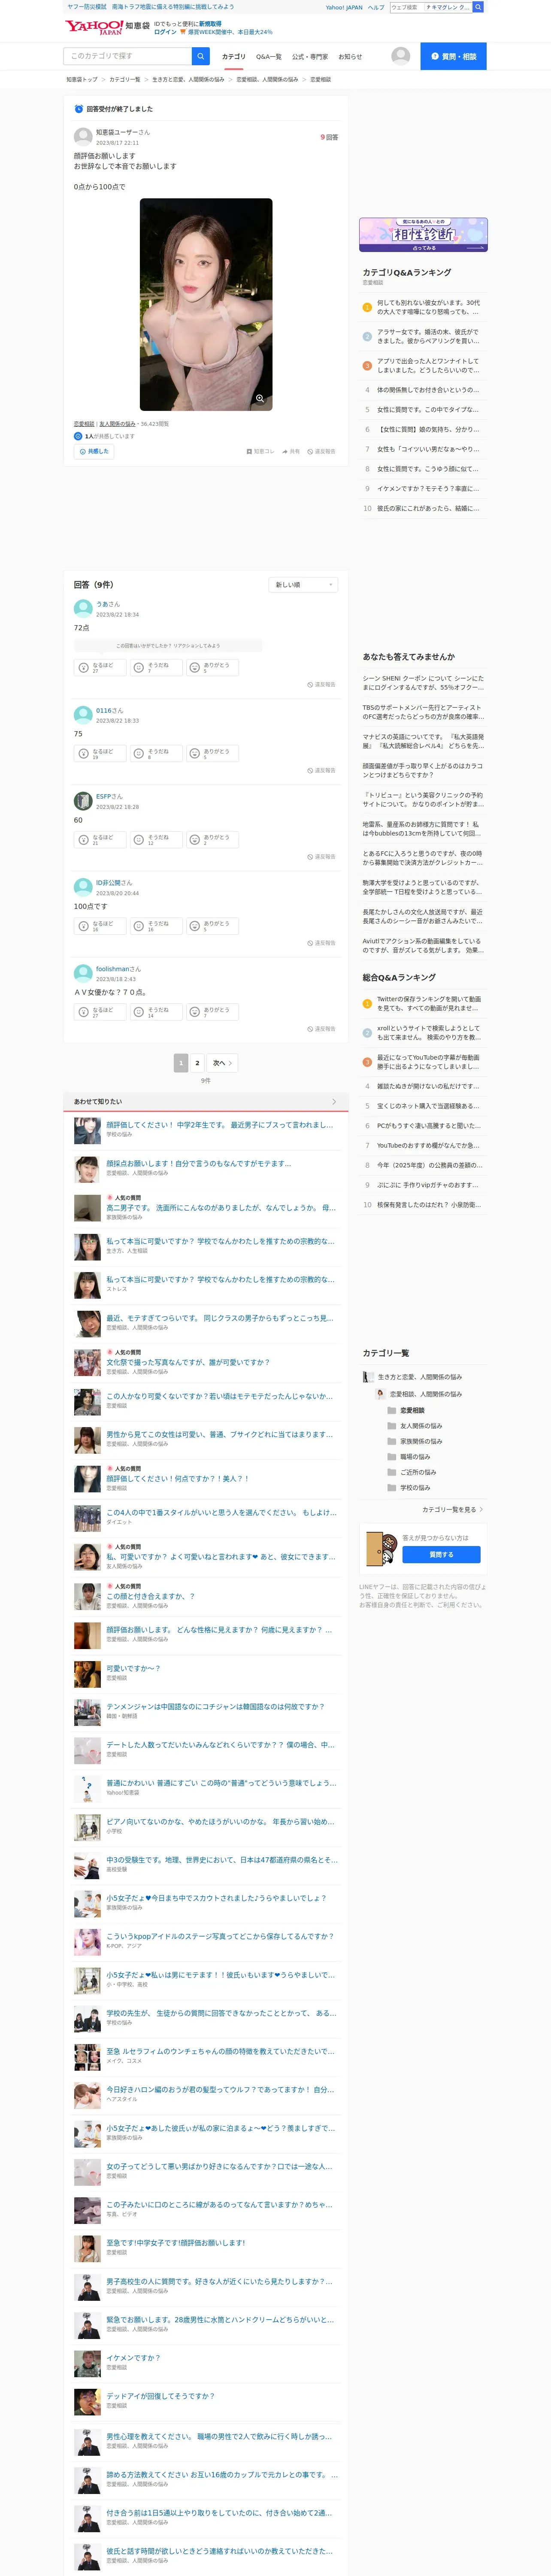Screen dimensions: 551x2576
Task: Click the 知恵コレ bookmark icon
Action: [x=260, y=451]
